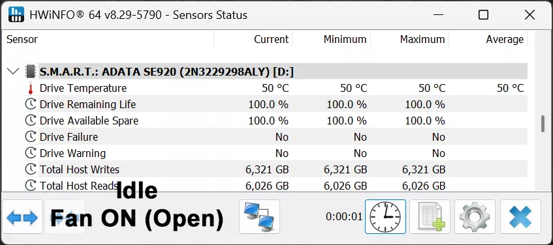Open the network remote connection icon
553x245 pixels.
(259, 217)
